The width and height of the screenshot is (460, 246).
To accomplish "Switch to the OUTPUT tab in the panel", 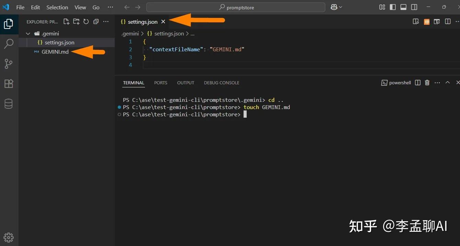I will point(186,83).
